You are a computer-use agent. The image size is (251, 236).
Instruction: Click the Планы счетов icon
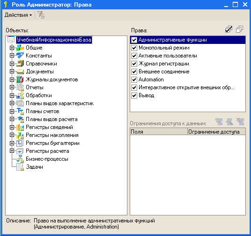point(20,111)
